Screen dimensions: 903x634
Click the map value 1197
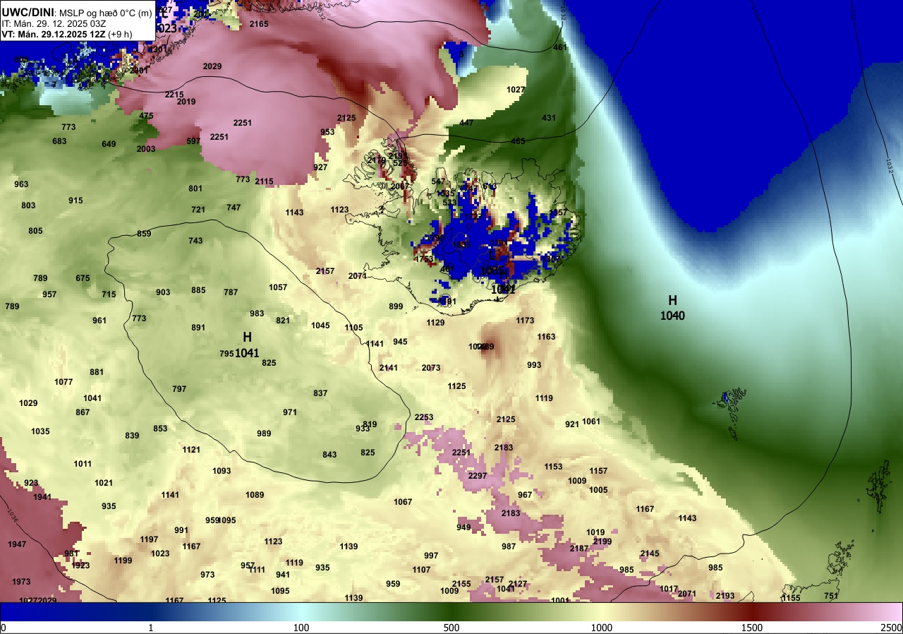149,539
